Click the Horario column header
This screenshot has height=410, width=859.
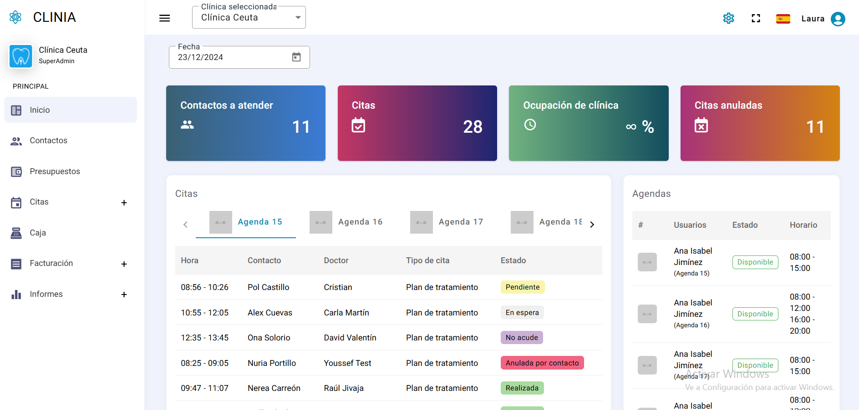[x=803, y=225]
